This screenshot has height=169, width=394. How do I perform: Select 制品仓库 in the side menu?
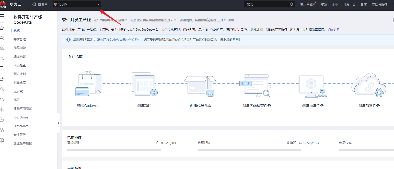click(x=20, y=83)
